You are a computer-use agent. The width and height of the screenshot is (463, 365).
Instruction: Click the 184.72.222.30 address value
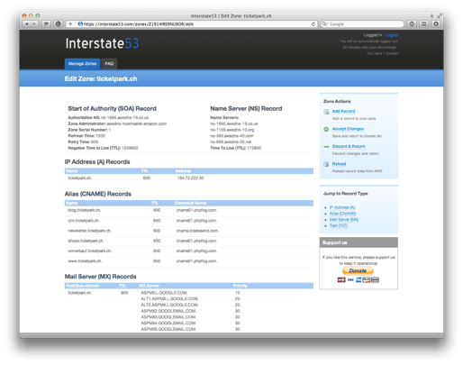click(x=190, y=178)
